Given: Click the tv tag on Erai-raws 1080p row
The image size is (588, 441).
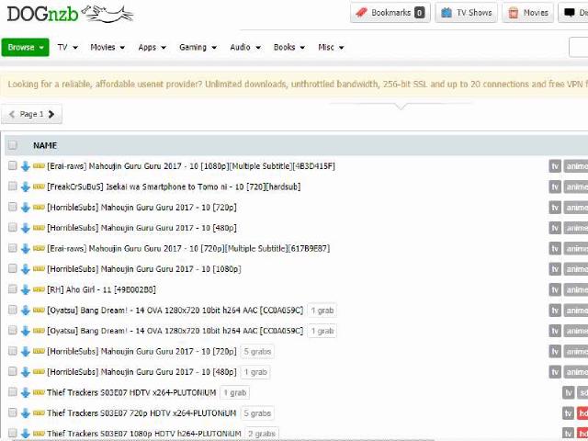Looking at the screenshot, I should 555,166.
